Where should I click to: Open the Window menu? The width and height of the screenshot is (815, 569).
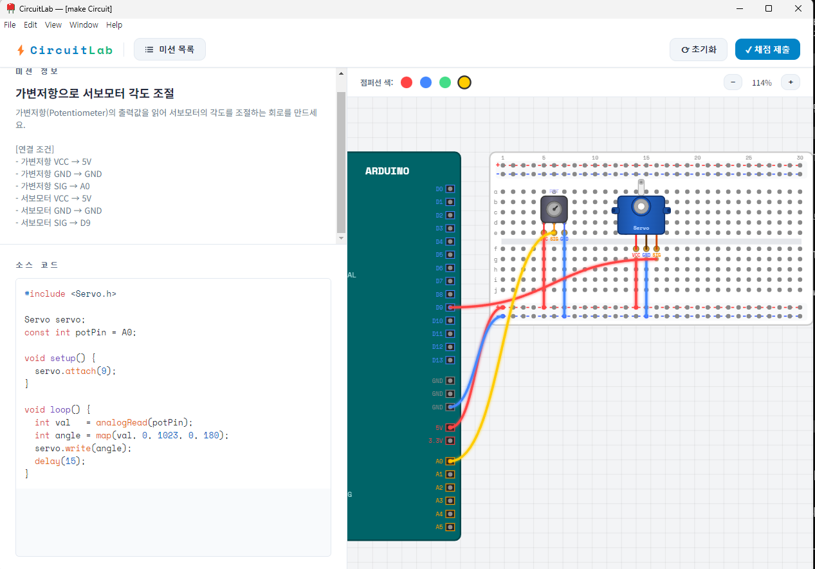coord(84,25)
